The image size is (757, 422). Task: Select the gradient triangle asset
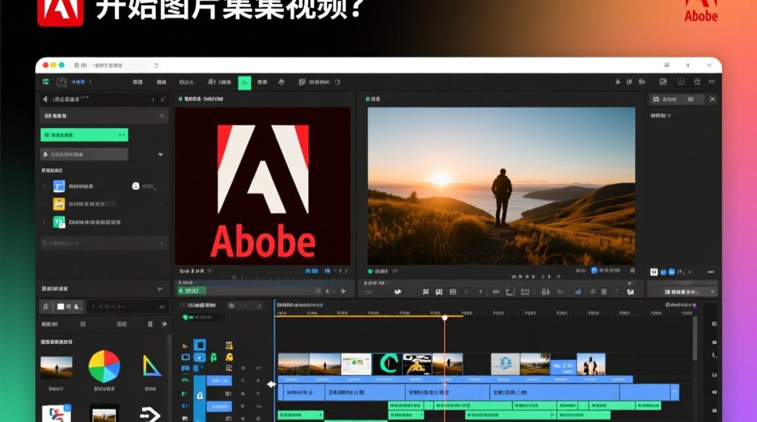click(152, 366)
